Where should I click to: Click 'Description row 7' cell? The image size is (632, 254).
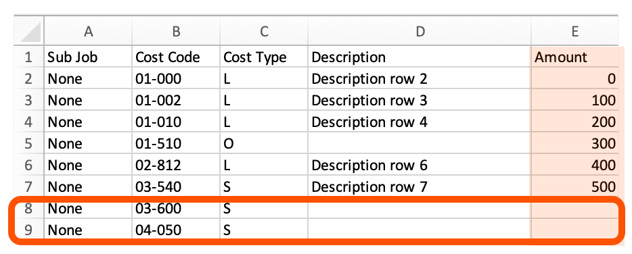click(x=420, y=186)
